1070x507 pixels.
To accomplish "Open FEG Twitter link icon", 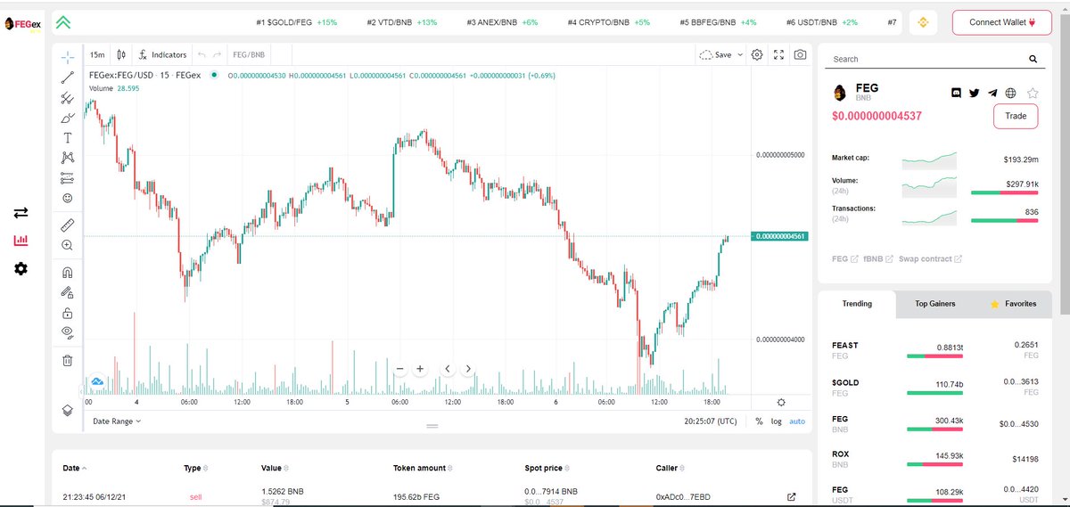I will click(x=975, y=93).
